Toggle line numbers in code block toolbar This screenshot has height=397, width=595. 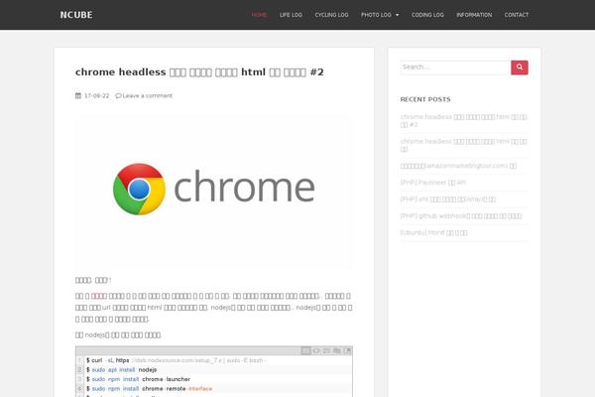(x=305, y=350)
